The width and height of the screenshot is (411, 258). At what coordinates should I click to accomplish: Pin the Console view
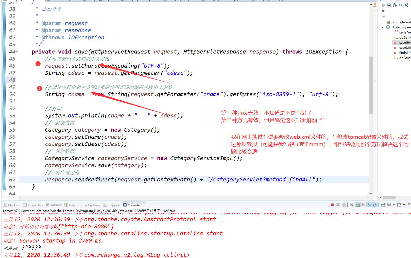pos(383,205)
